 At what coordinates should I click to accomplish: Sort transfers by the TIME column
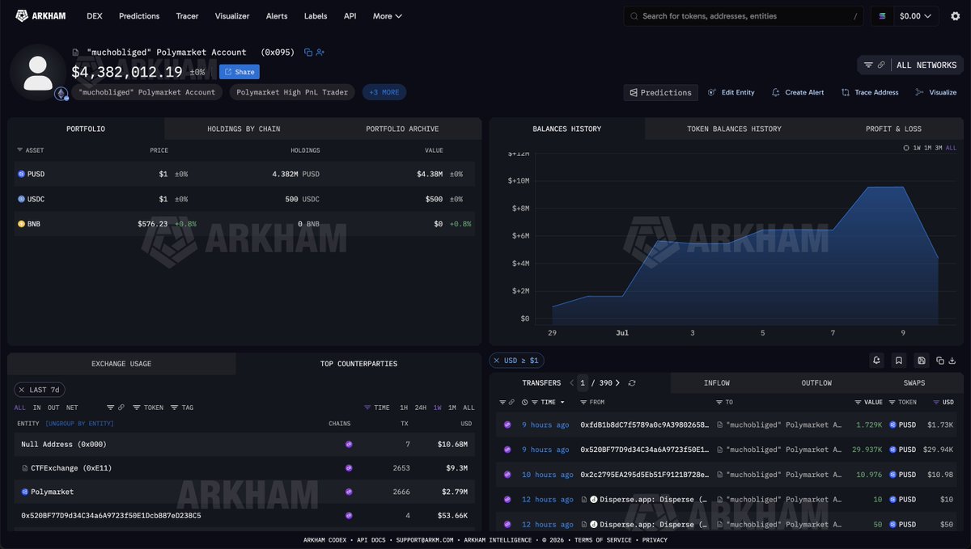coord(549,402)
